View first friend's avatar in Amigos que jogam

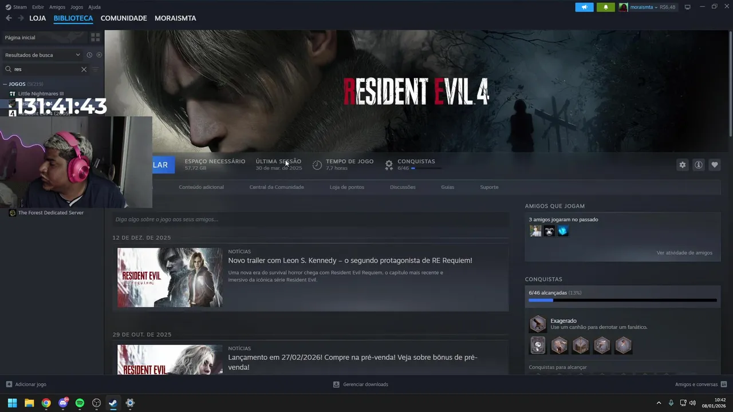click(535, 231)
